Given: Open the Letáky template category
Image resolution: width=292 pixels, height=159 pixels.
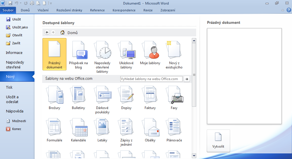Looking at the screenshot, I should coord(102,130).
